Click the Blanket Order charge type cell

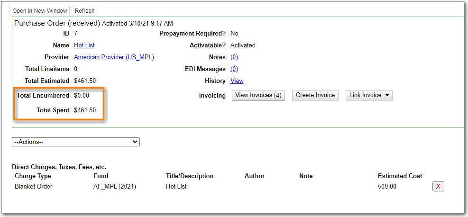(x=34, y=187)
